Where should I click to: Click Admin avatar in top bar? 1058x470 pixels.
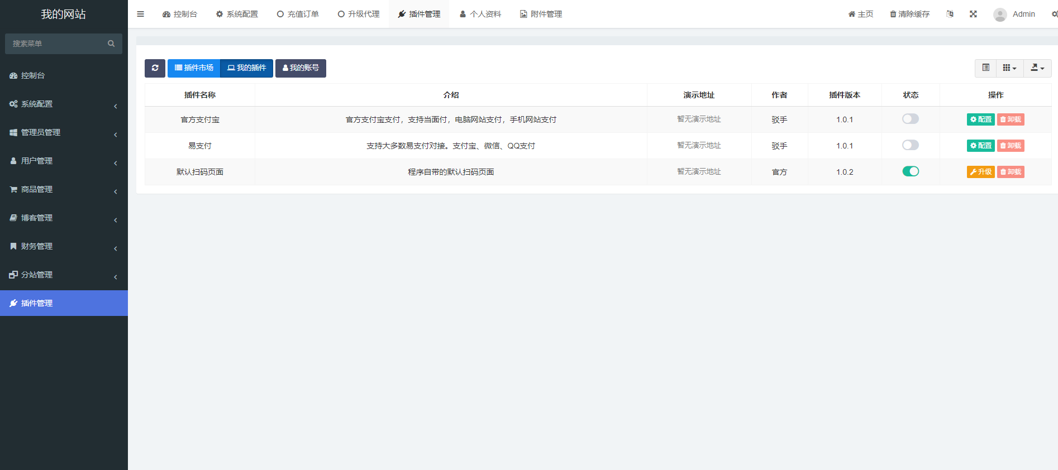1000,15
